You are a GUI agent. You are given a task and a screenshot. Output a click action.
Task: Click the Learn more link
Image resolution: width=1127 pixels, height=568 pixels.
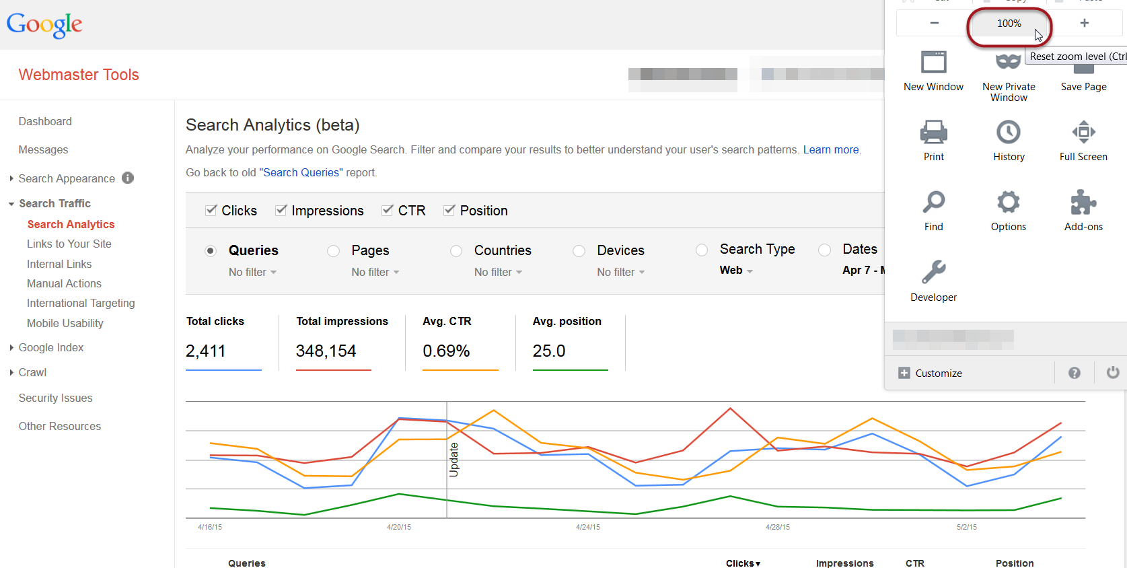click(831, 150)
